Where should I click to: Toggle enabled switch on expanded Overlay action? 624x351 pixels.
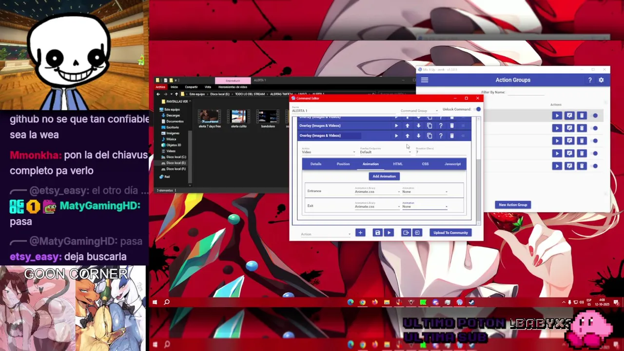[463, 136]
